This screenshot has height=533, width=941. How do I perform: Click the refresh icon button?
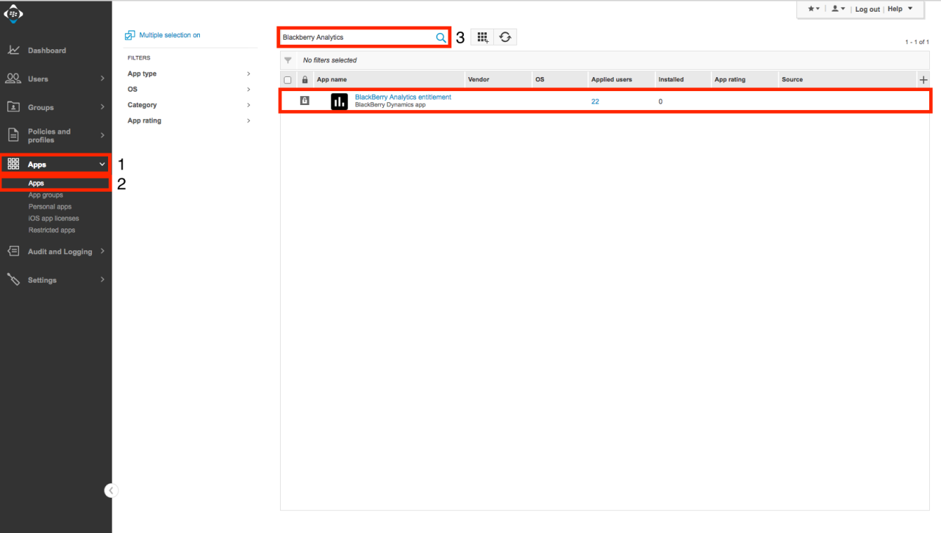point(505,37)
